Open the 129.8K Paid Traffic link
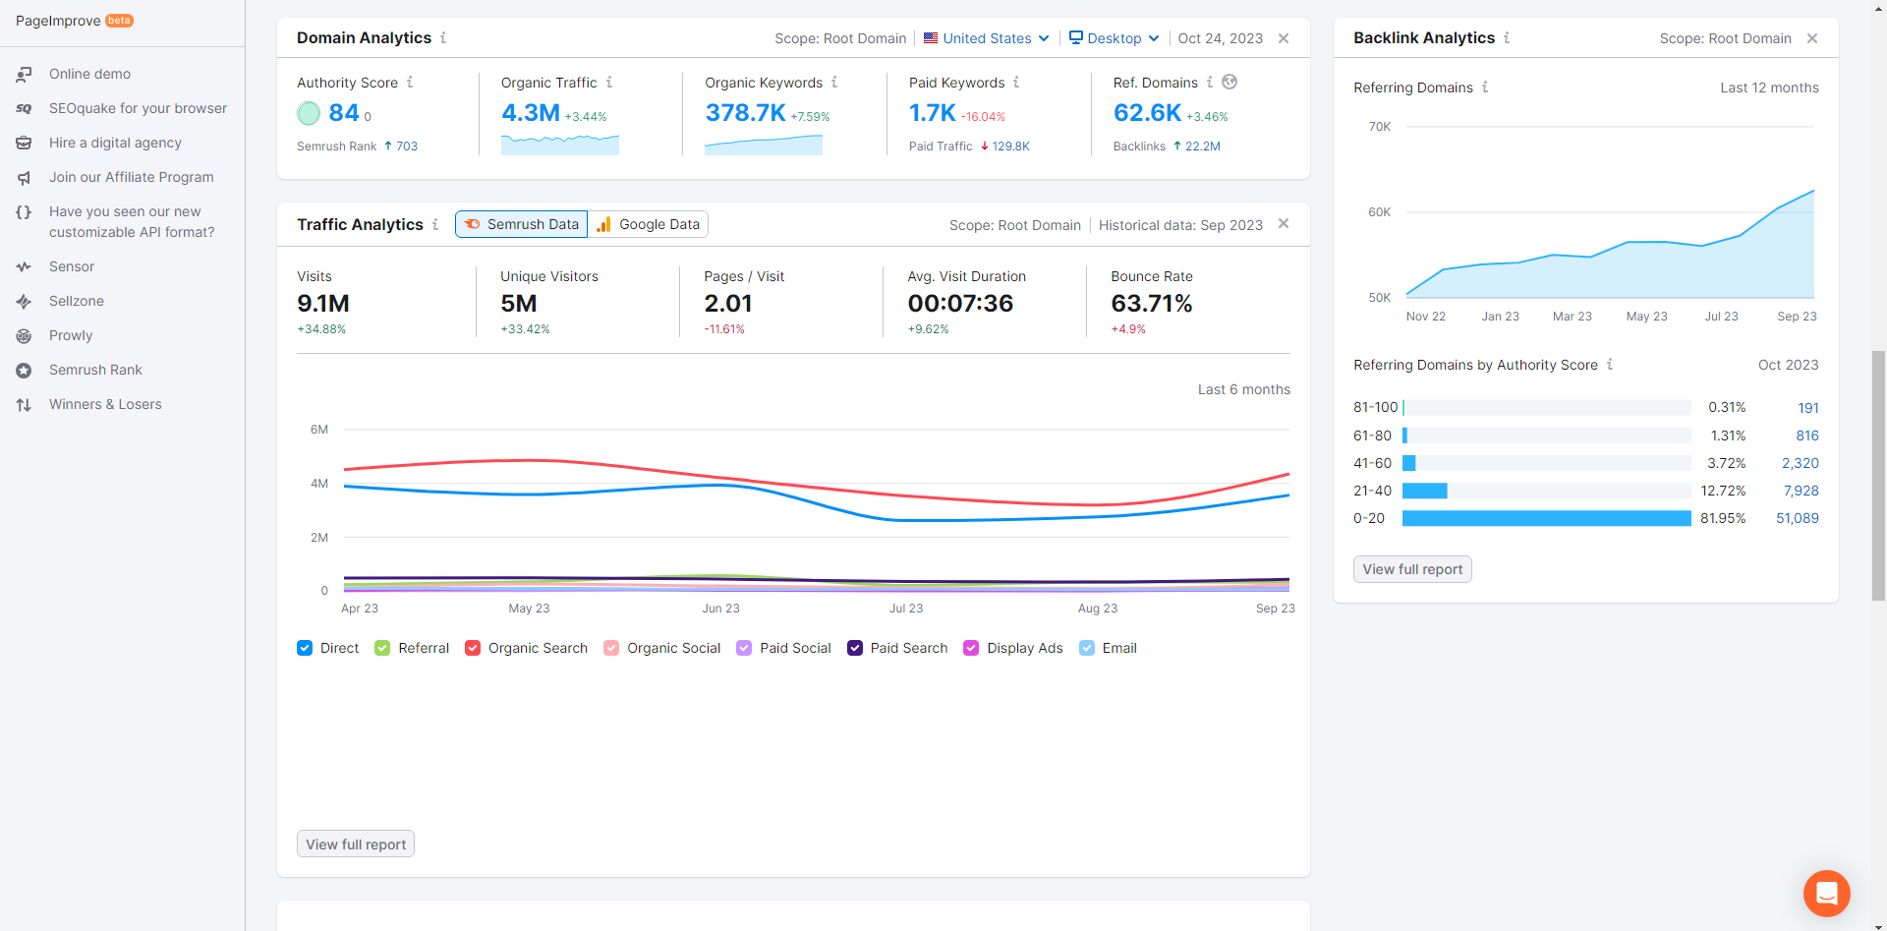 [1010, 146]
